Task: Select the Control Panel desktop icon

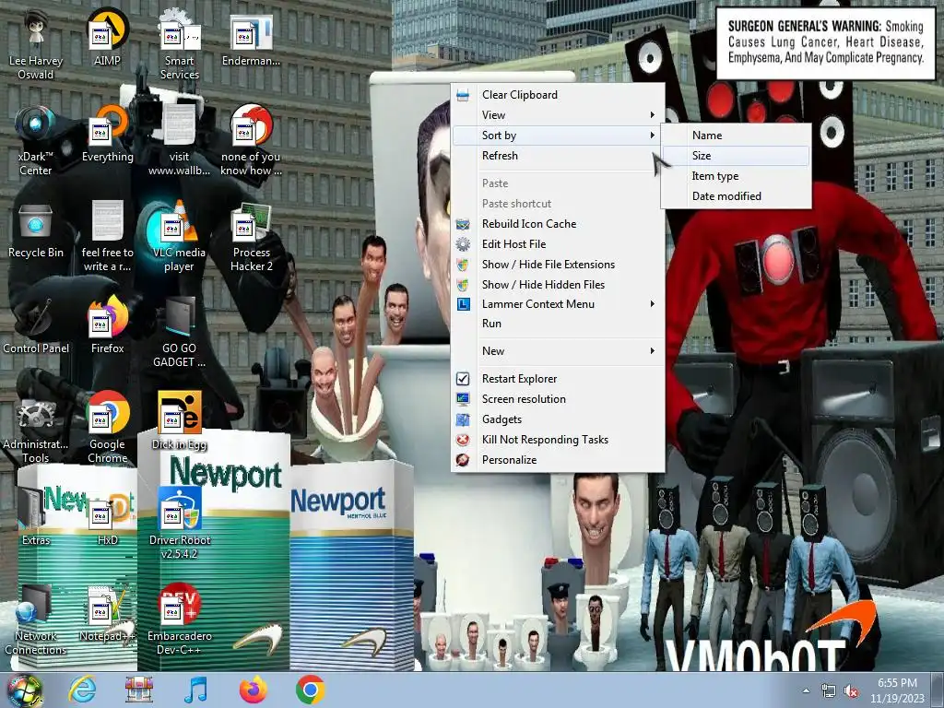Action: pyautogui.click(x=36, y=326)
